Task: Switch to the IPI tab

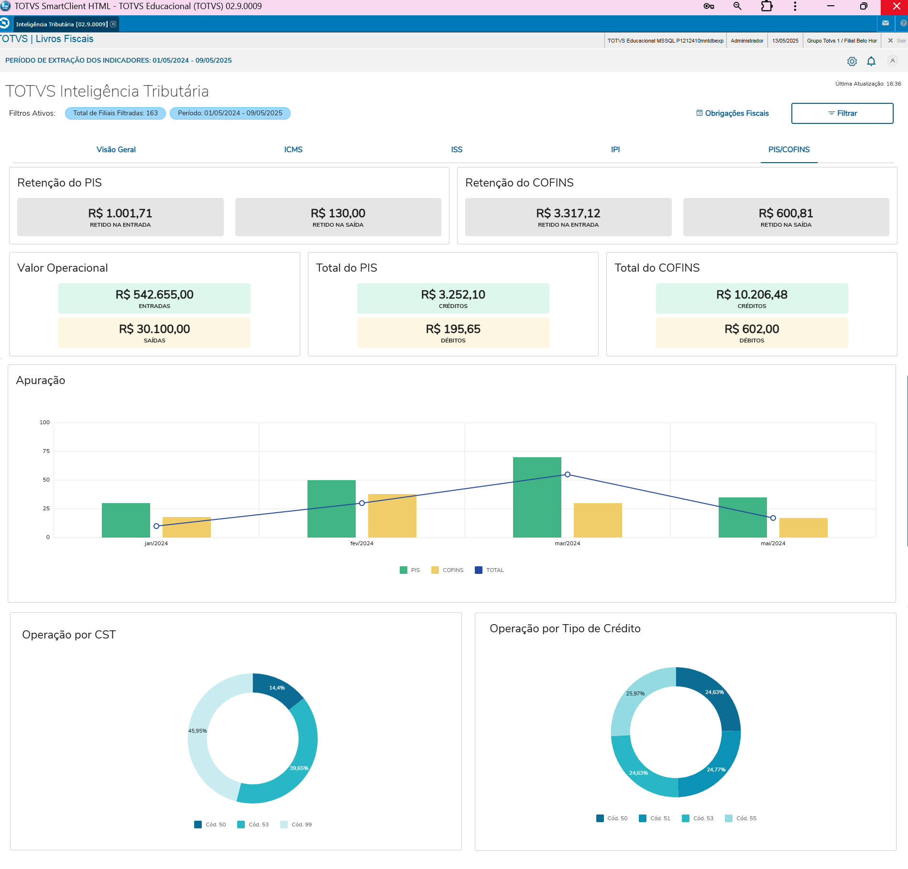Action: [615, 150]
